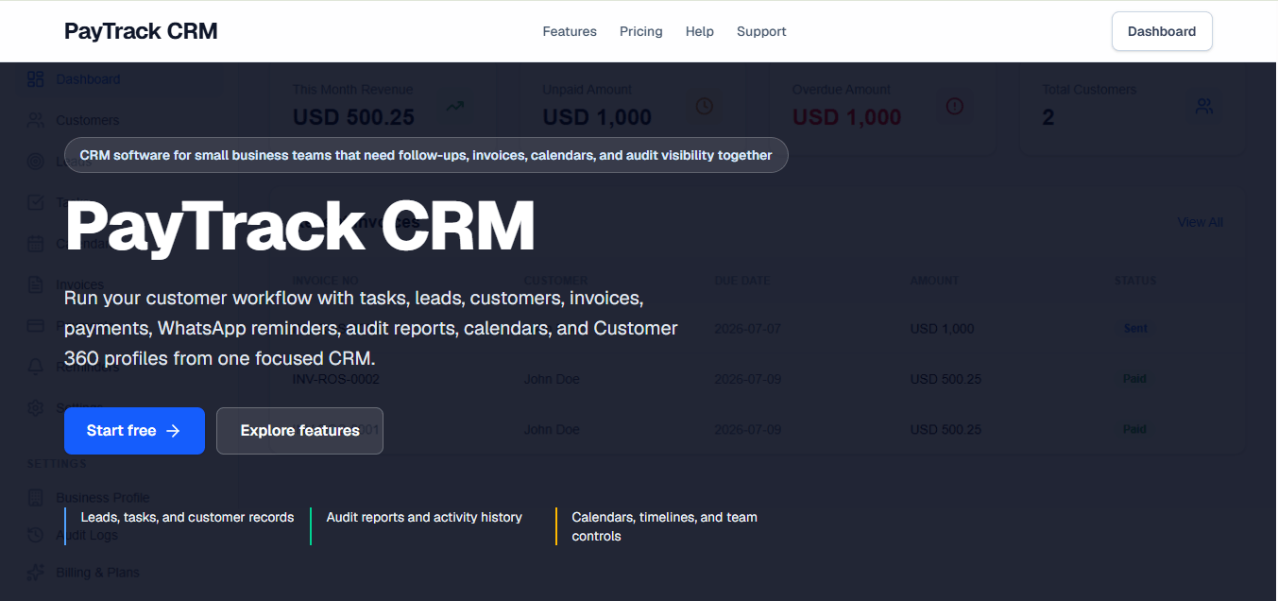The height and width of the screenshot is (601, 1278).
Task: Click the Invoices document icon in sidebar
Action: pyautogui.click(x=36, y=284)
